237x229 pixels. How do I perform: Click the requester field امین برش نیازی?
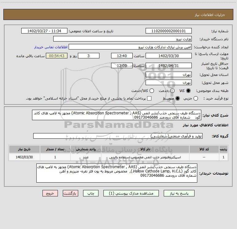(130, 47)
